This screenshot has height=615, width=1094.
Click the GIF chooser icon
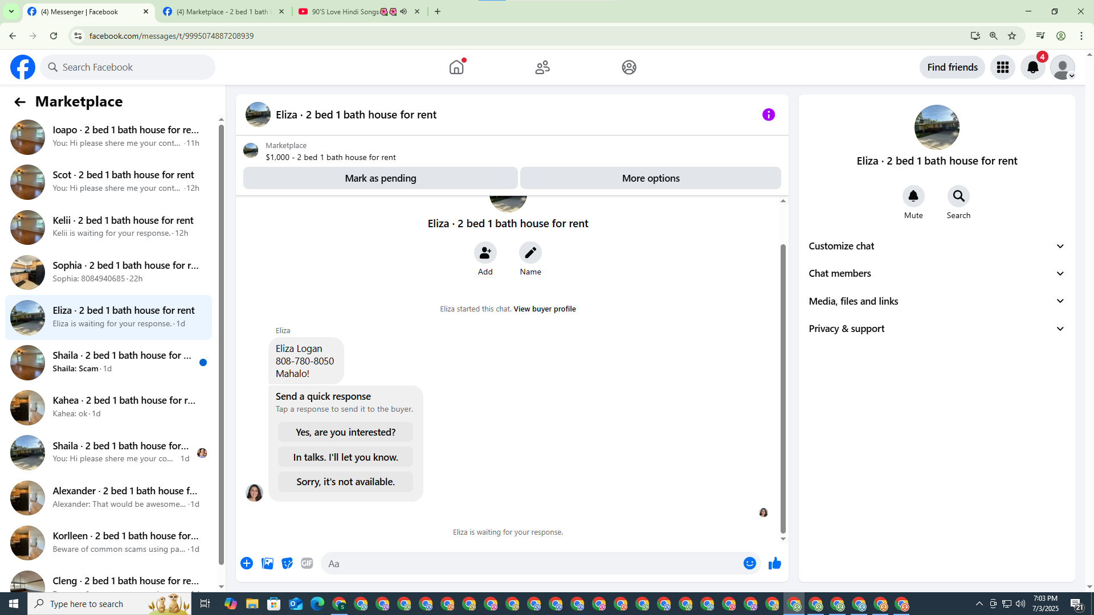[307, 564]
